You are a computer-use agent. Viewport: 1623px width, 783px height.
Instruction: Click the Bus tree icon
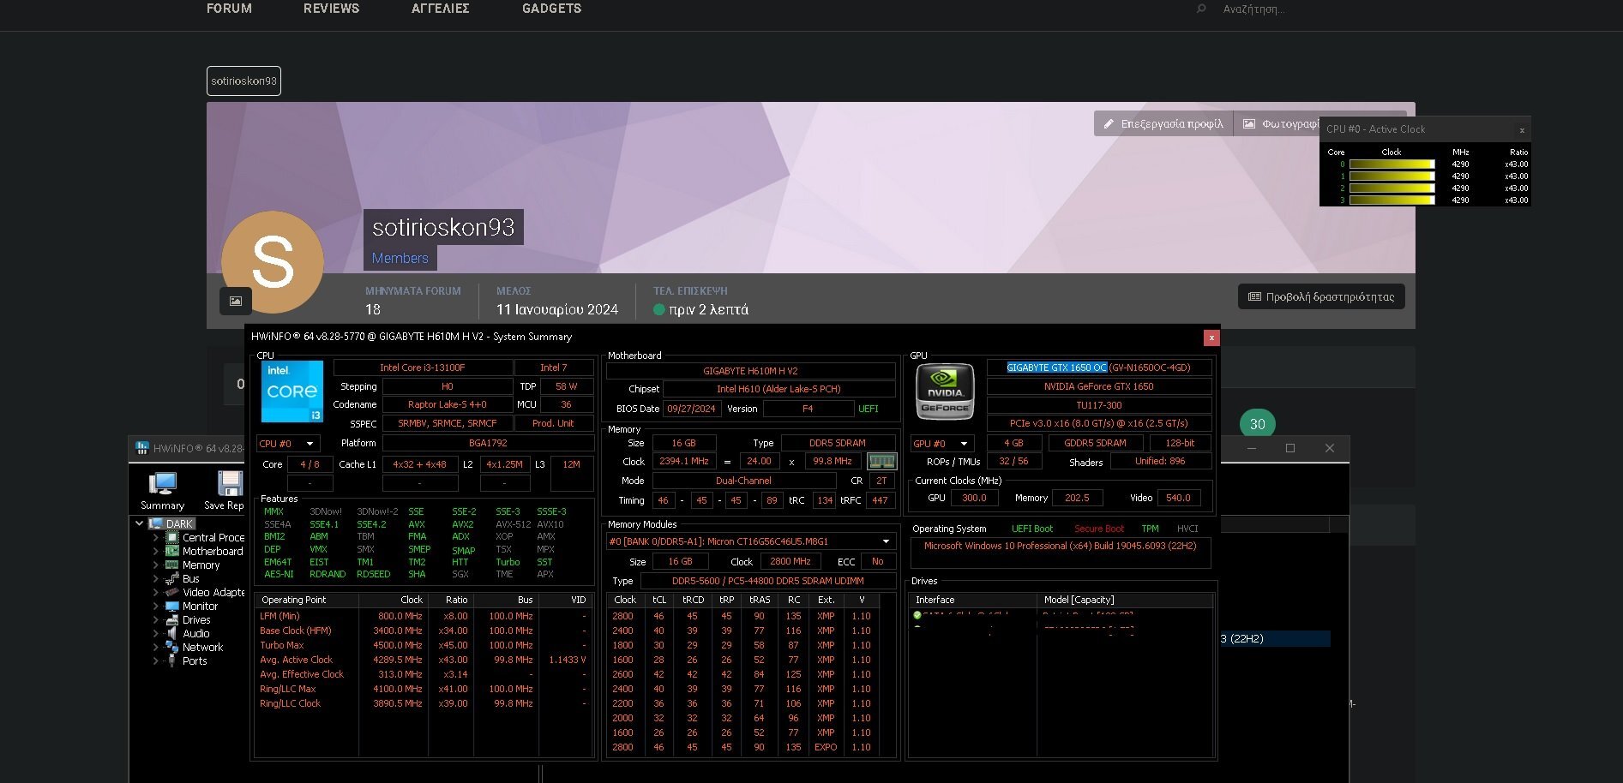click(x=172, y=578)
